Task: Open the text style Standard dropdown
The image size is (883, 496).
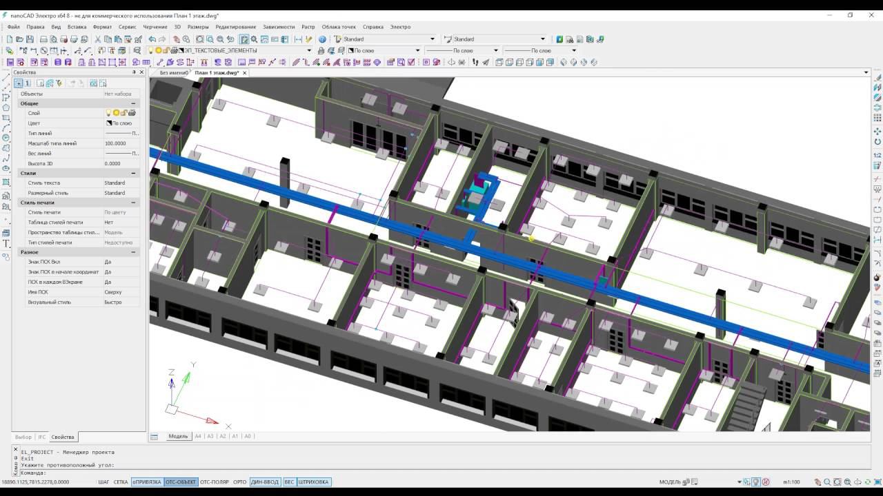Action: pyautogui.click(x=433, y=39)
